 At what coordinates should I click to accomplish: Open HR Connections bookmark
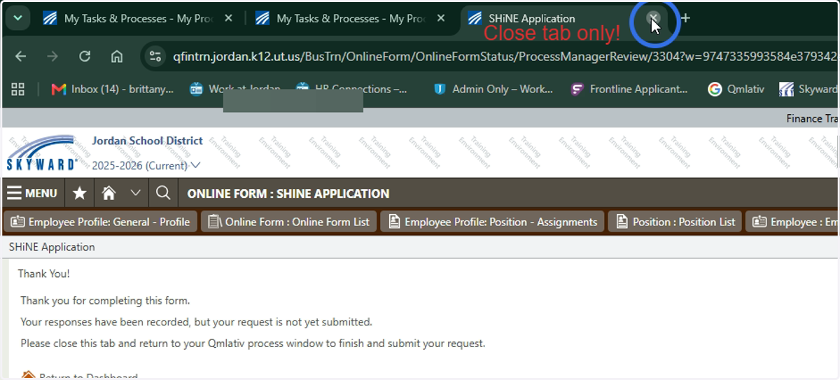[x=351, y=89]
